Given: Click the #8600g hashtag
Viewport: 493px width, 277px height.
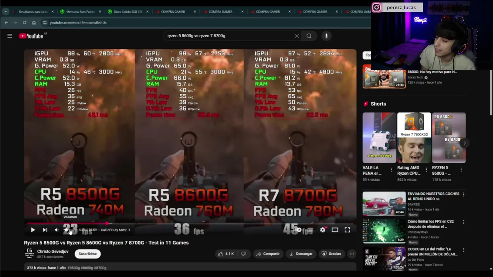Looking at the screenshot, I should [x=87, y=268].
